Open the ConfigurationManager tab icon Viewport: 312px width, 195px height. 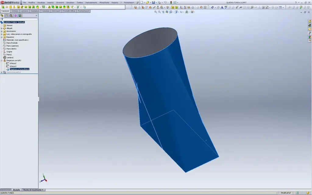pyautogui.click(x=11, y=16)
